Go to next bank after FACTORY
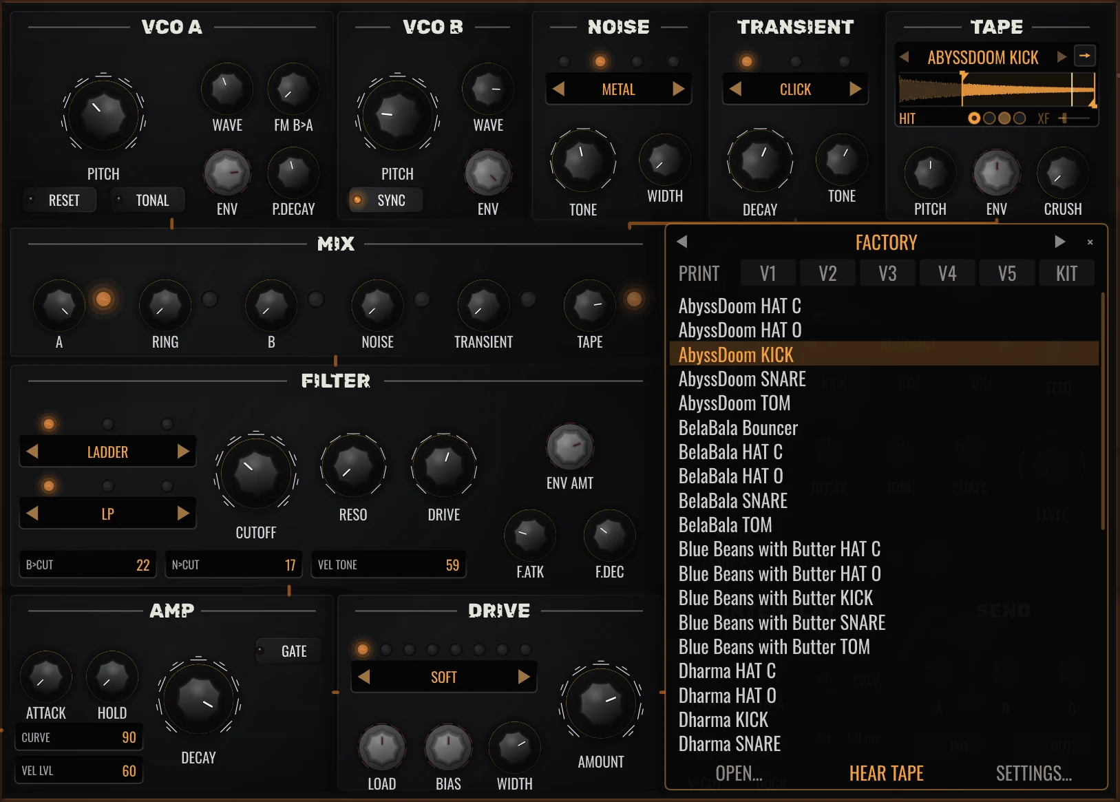 (x=1059, y=242)
